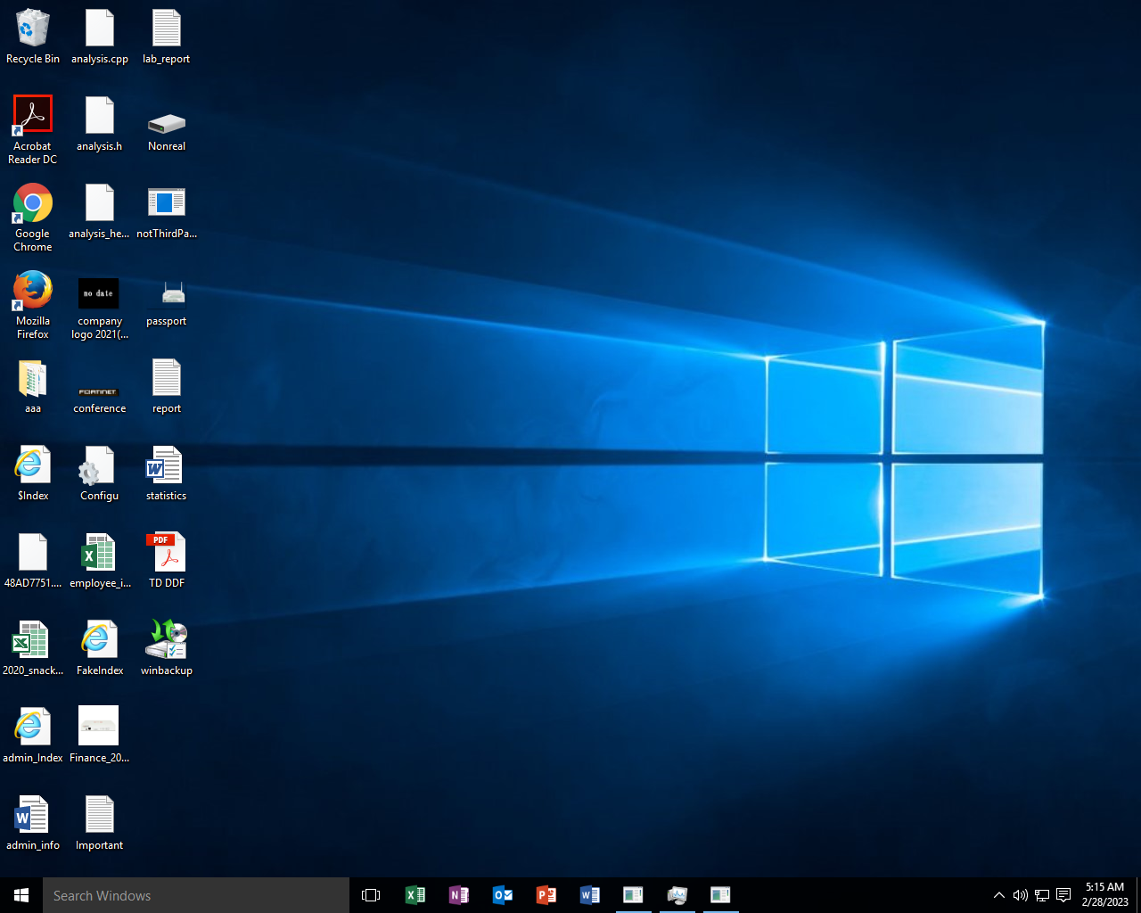Open the Windows Start menu
Image resolution: width=1141 pixels, height=913 pixels.
(x=21, y=895)
